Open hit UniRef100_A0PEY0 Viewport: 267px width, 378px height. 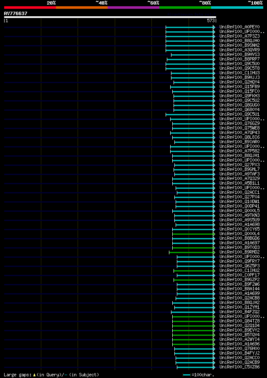point(239,27)
